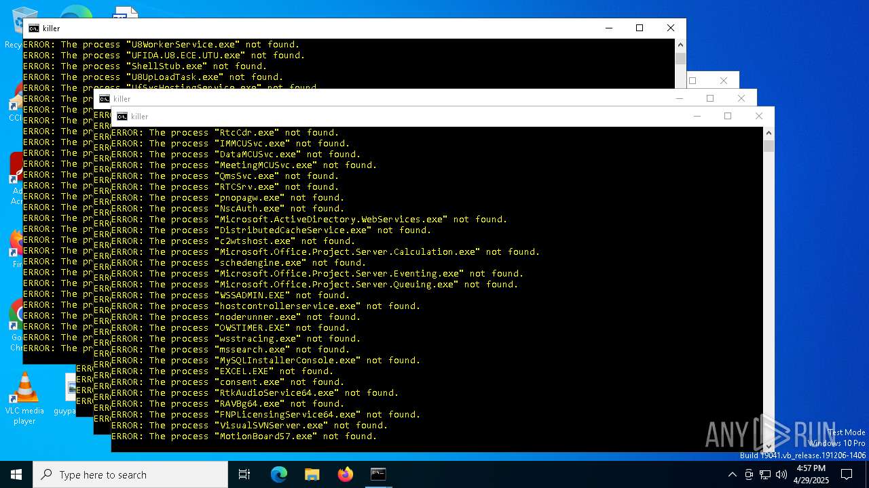The image size is (869, 488).
Task: Maximize the front killer window
Action: point(728,116)
